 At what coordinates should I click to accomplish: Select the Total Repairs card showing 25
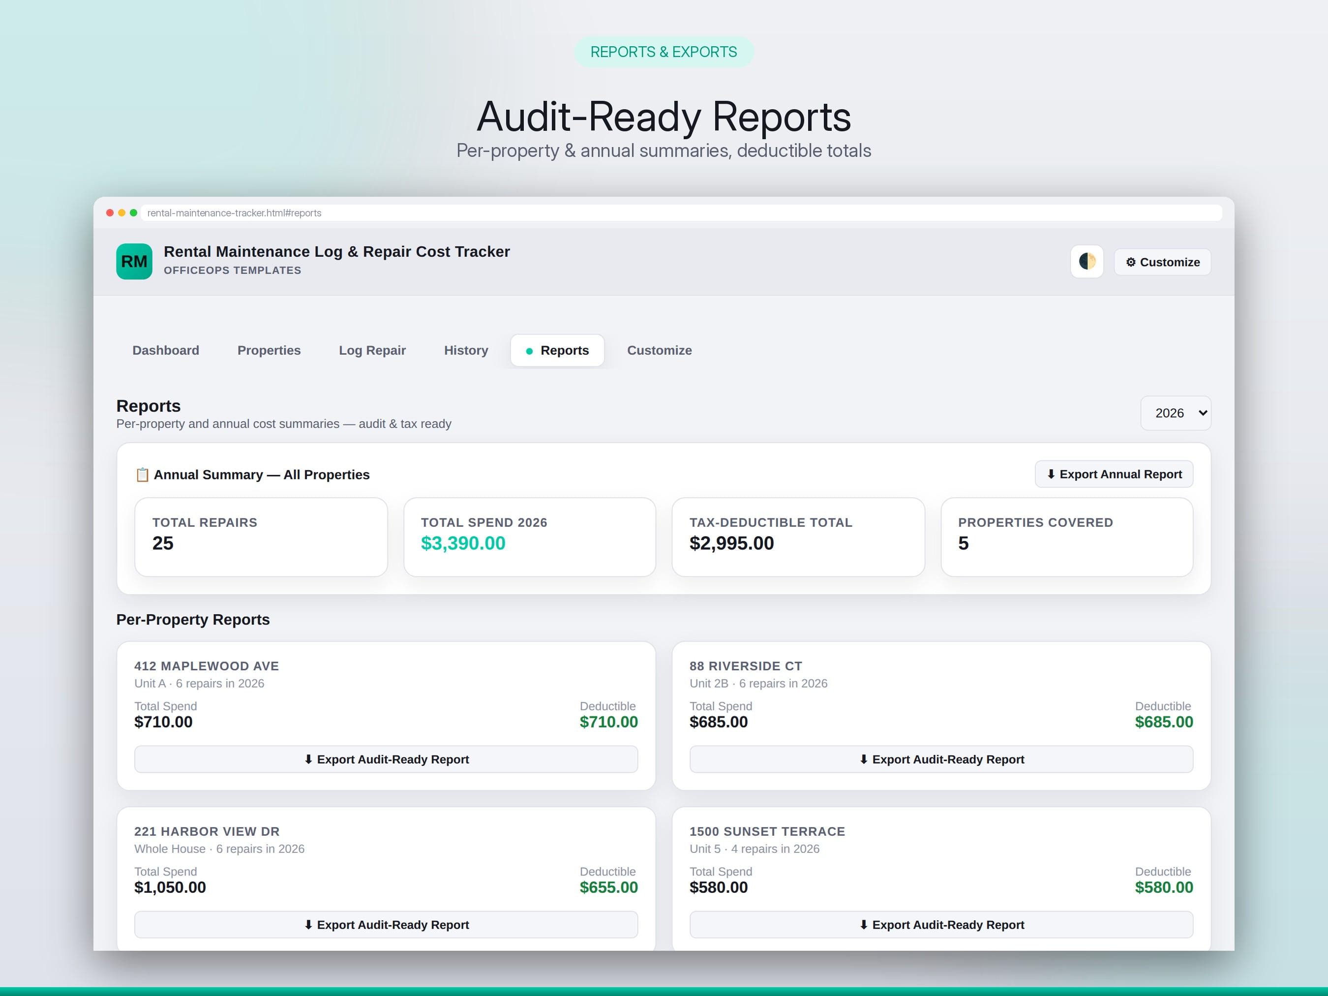[x=261, y=537]
